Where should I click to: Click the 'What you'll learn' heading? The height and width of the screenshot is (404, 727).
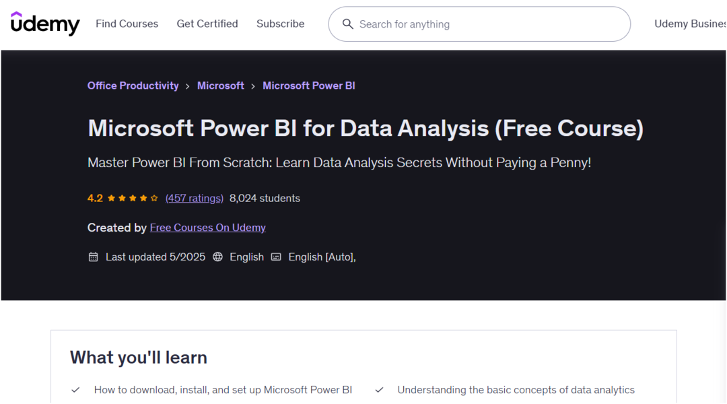tap(139, 358)
